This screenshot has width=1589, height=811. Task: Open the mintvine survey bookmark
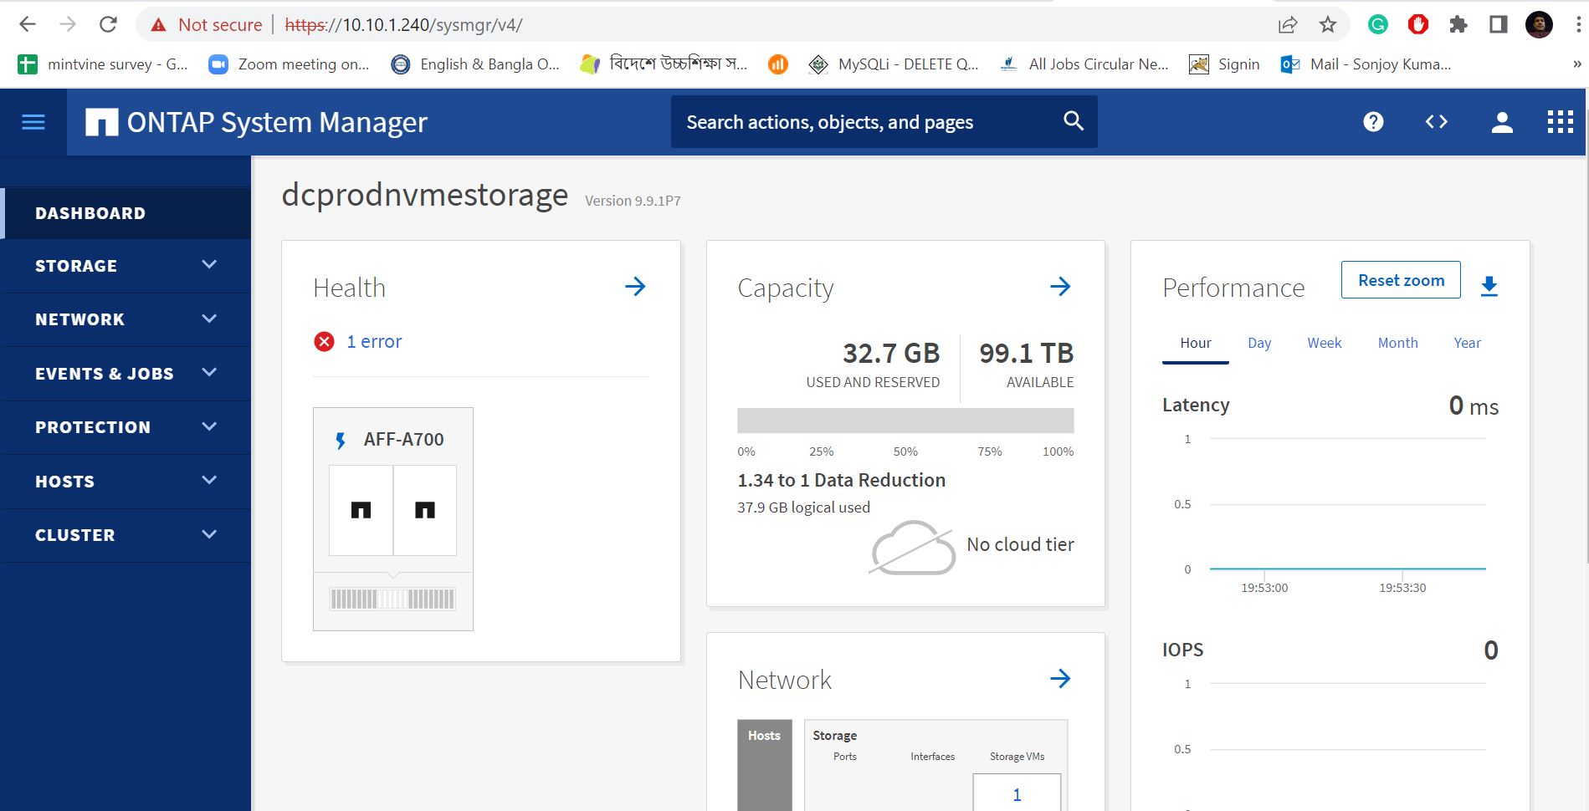coord(103,64)
